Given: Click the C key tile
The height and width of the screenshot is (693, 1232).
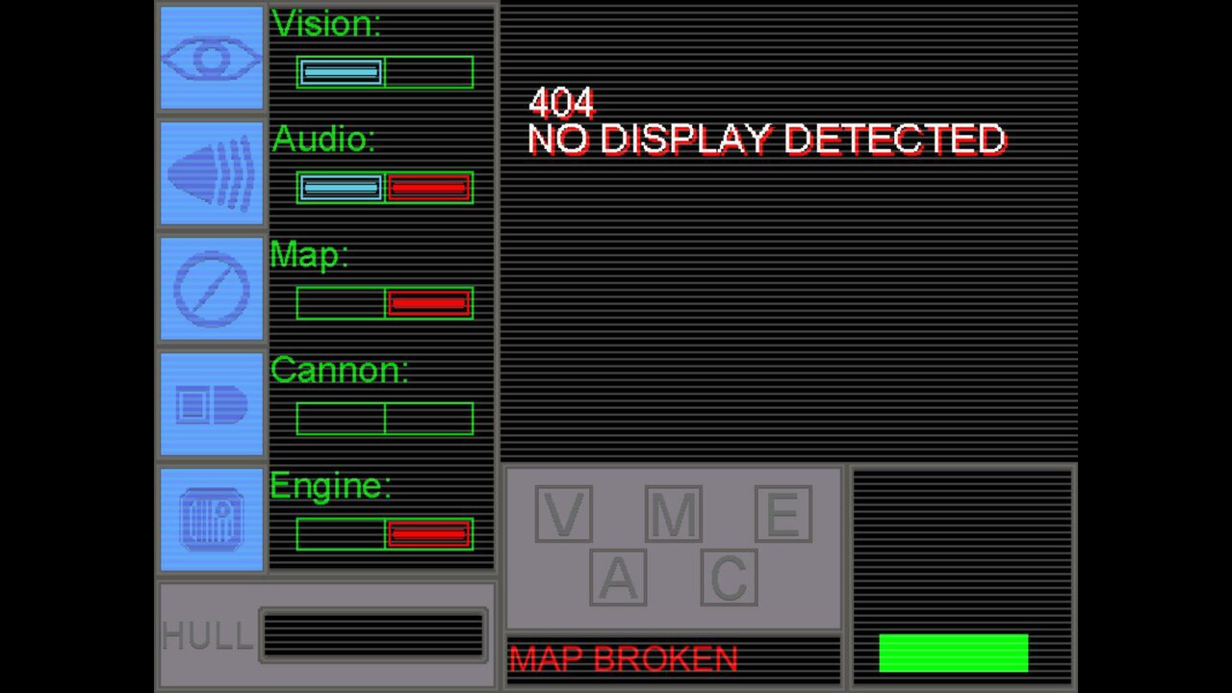Looking at the screenshot, I should click(x=729, y=577).
